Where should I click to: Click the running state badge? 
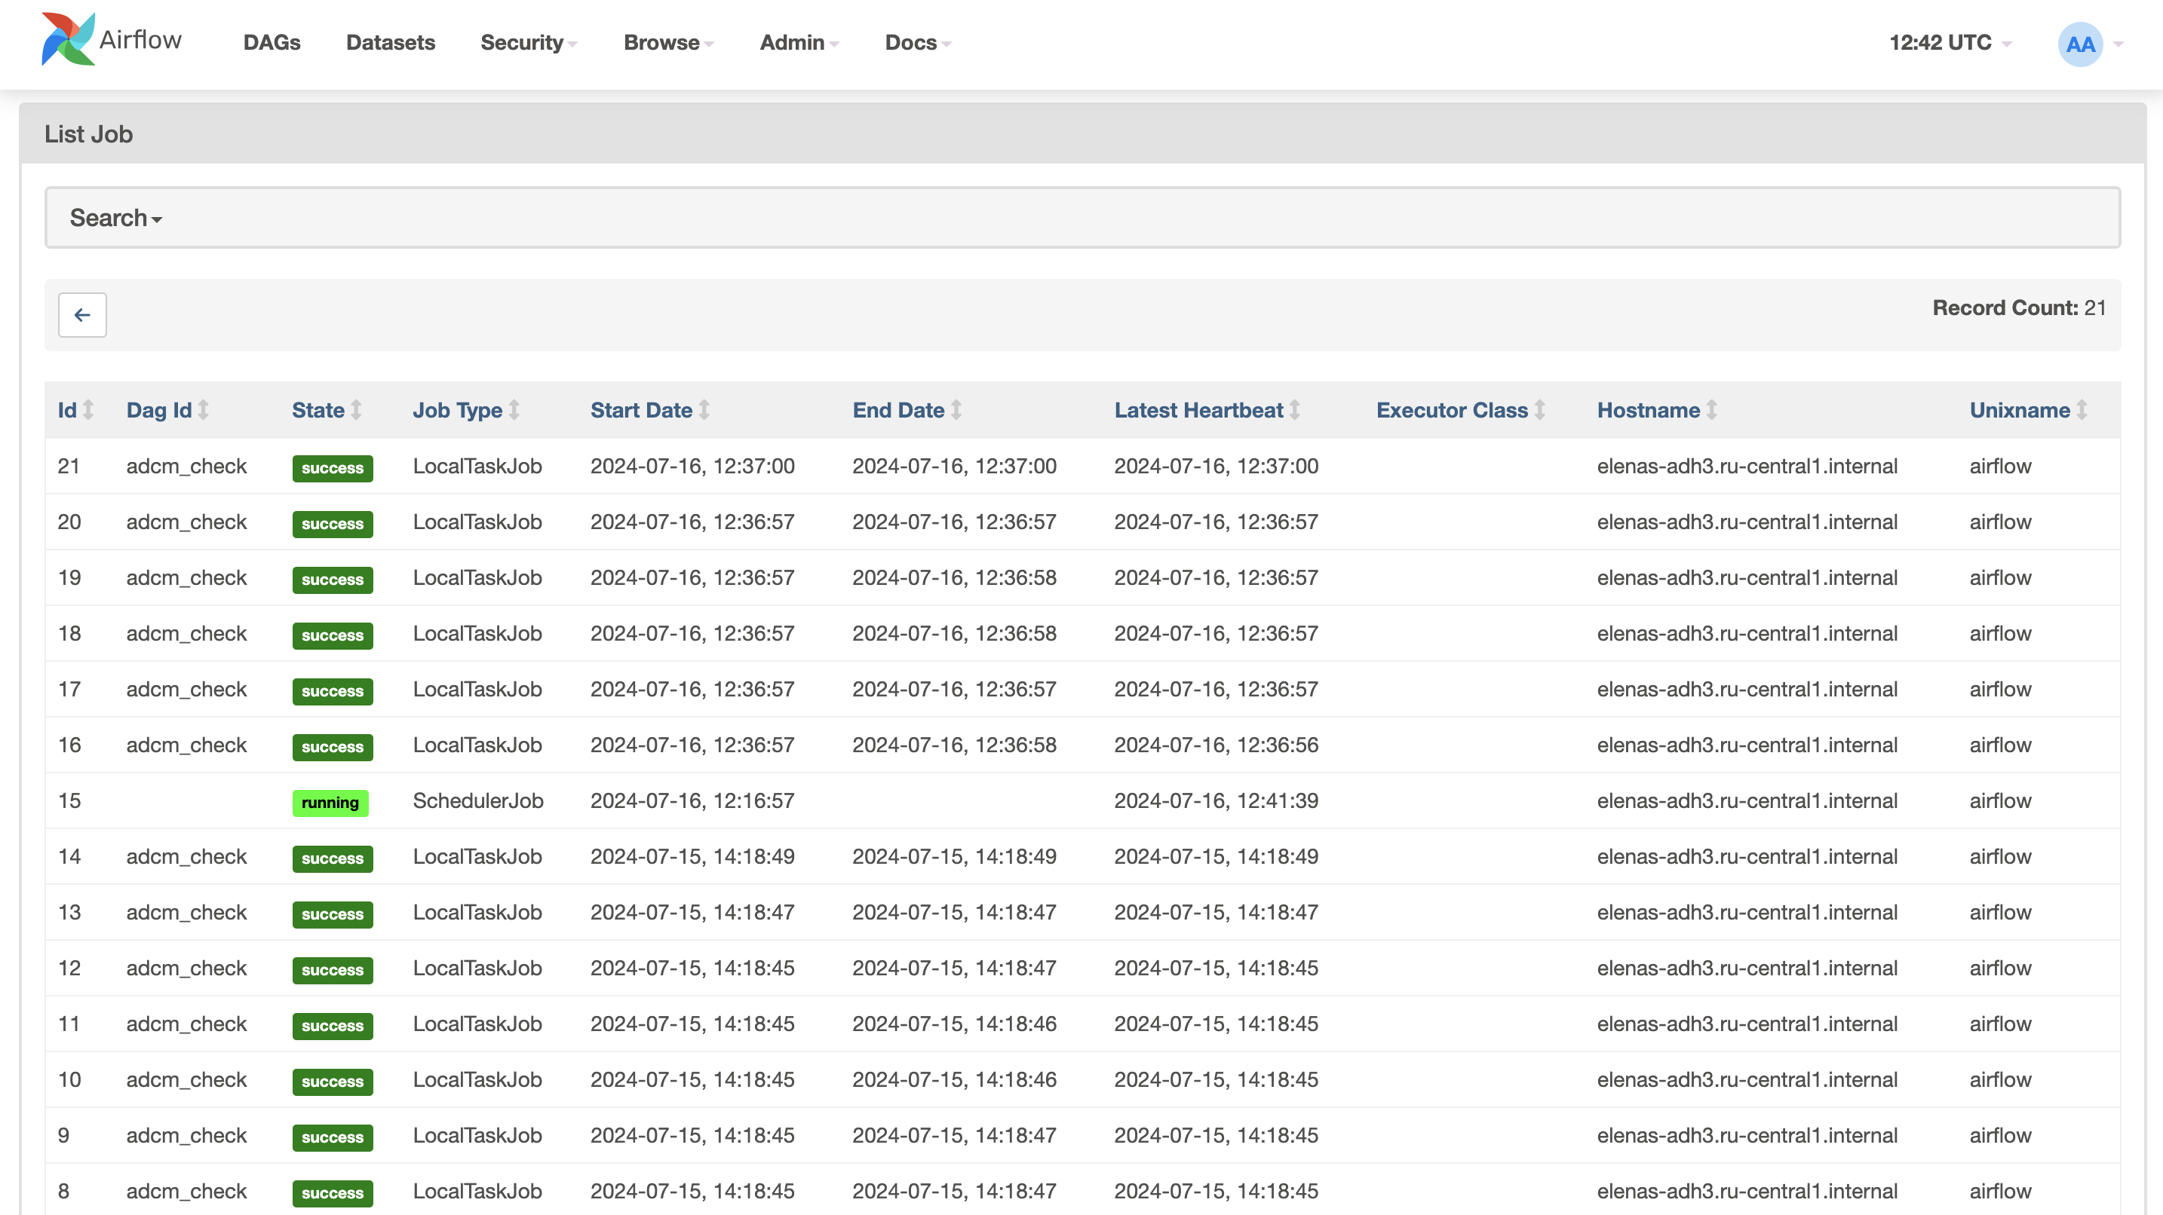[x=330, y=803]
